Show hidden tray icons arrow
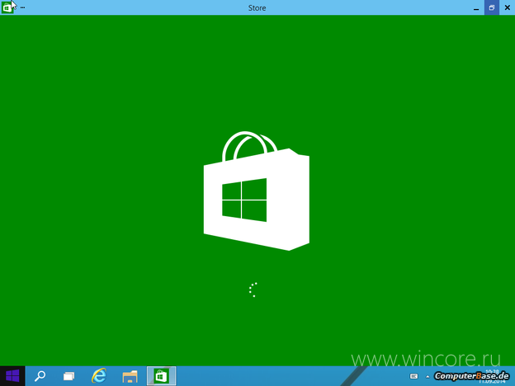Viewport: 515px width, 386px height. [428, 376]
